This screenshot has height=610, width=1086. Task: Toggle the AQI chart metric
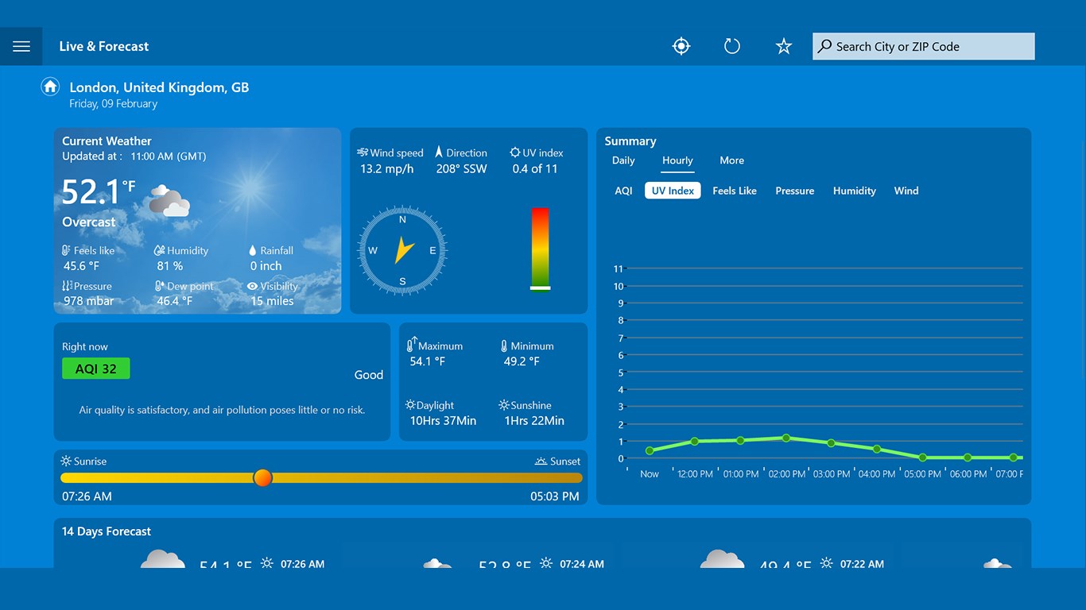click(x=623, y=190)
